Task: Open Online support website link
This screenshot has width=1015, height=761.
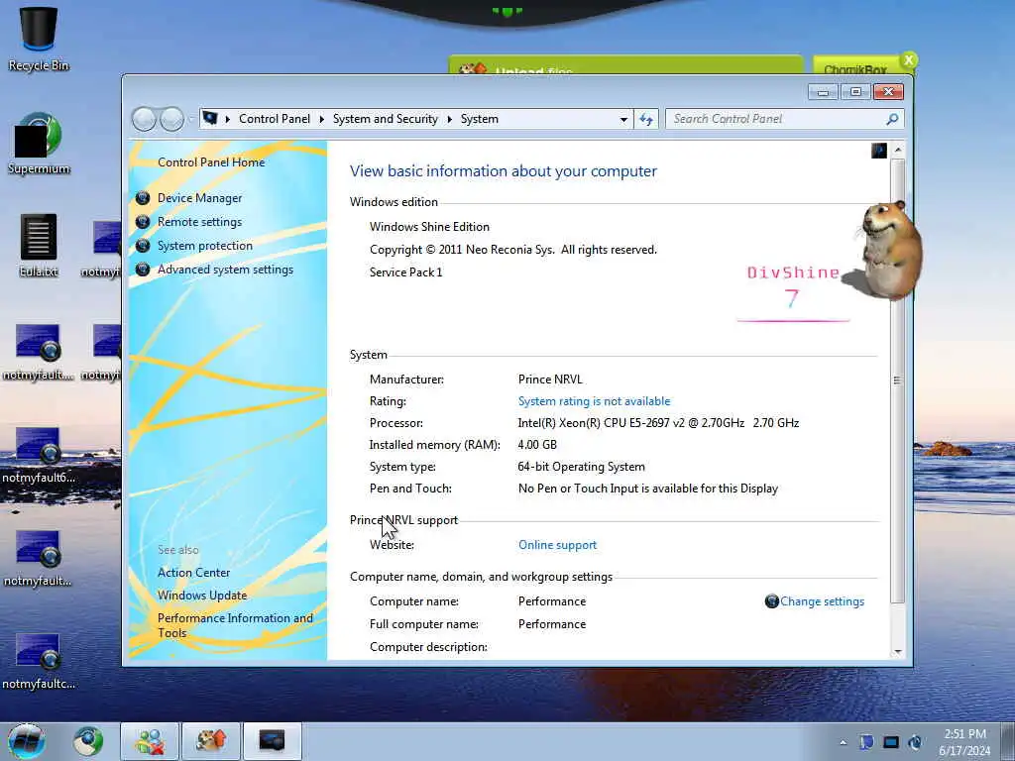Action: [557, 545]
